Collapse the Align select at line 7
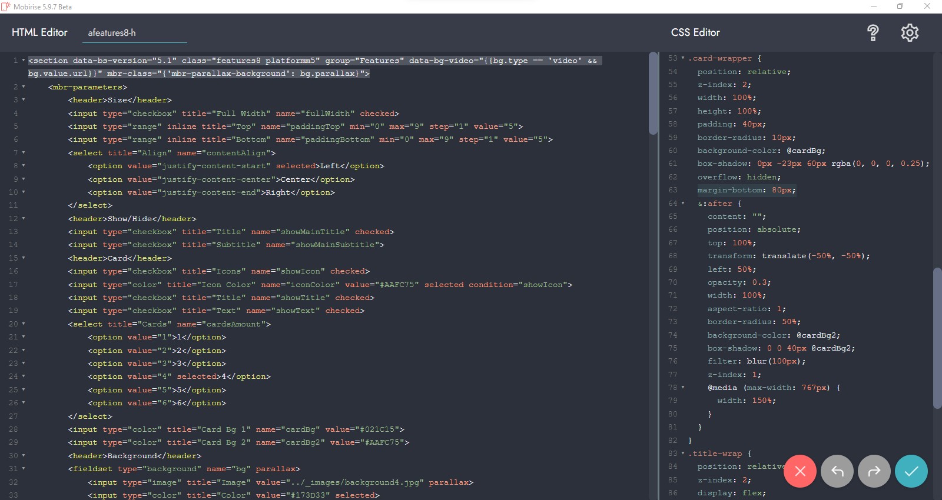The width and height of the screenshot is (942, 500). click(x=24, y=153)
